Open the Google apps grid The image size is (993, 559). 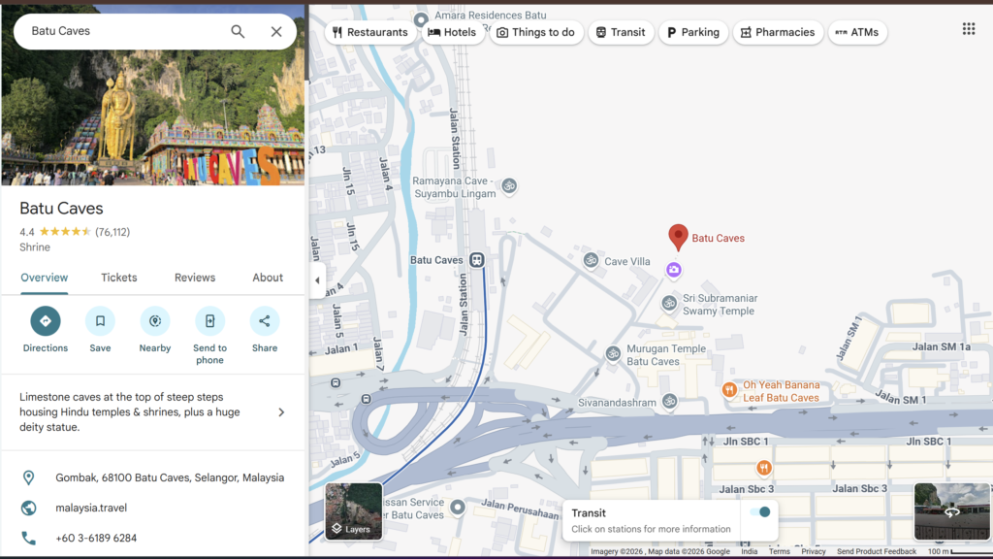tap(968, 29)
